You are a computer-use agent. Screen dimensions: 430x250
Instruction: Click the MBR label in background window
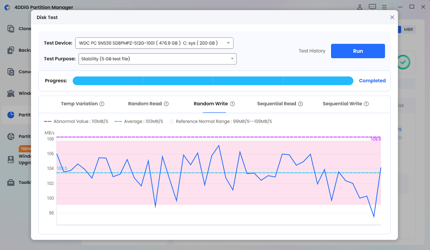click(408, 30)
